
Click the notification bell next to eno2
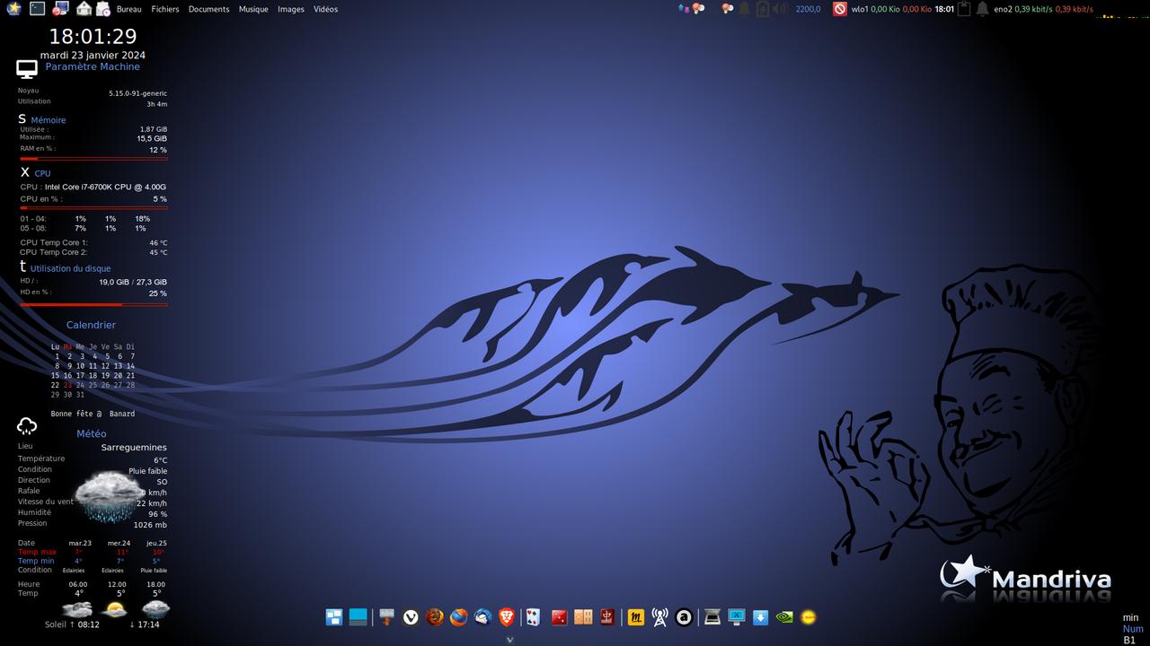click(982, 9)
